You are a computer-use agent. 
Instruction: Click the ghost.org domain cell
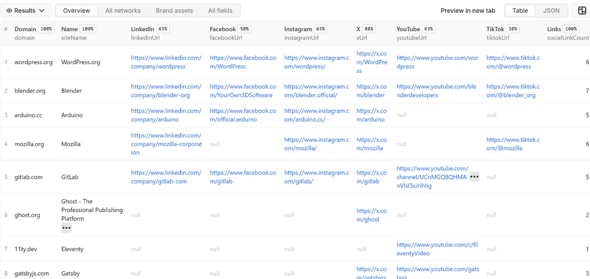click(x=27, y=215)
